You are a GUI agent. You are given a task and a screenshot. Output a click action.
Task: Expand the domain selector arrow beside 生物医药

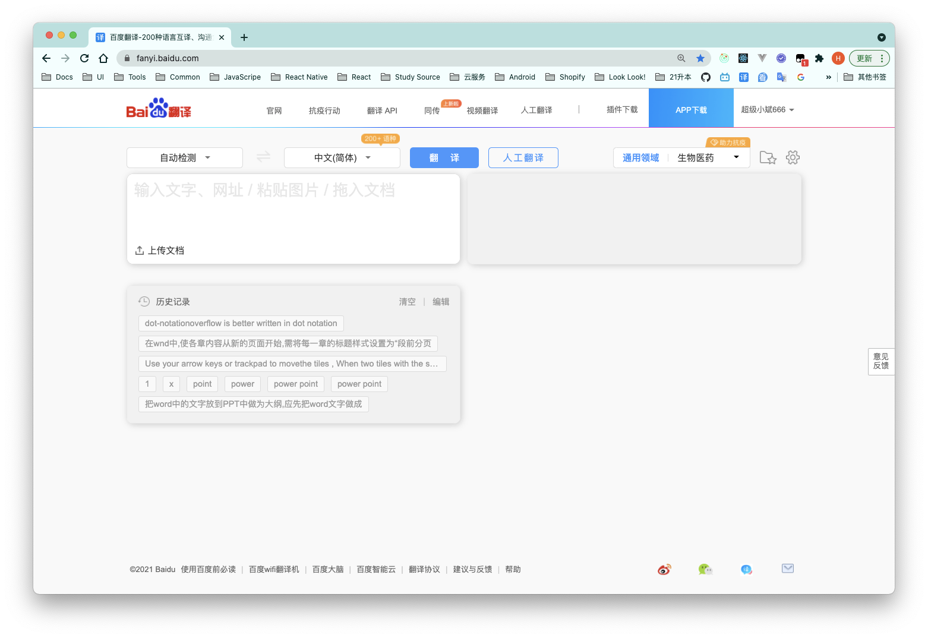click(737, 157)
